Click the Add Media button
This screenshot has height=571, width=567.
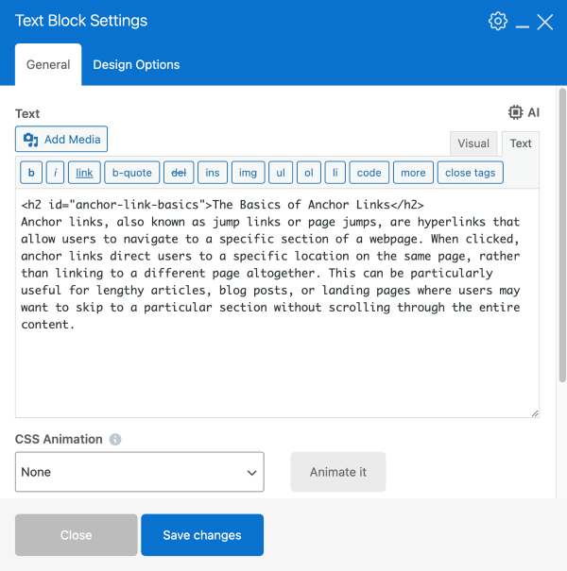coord(62,140)
